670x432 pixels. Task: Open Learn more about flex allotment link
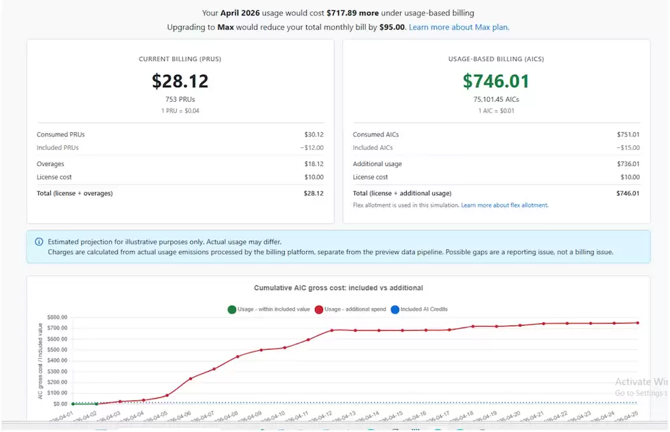(505, 205)
